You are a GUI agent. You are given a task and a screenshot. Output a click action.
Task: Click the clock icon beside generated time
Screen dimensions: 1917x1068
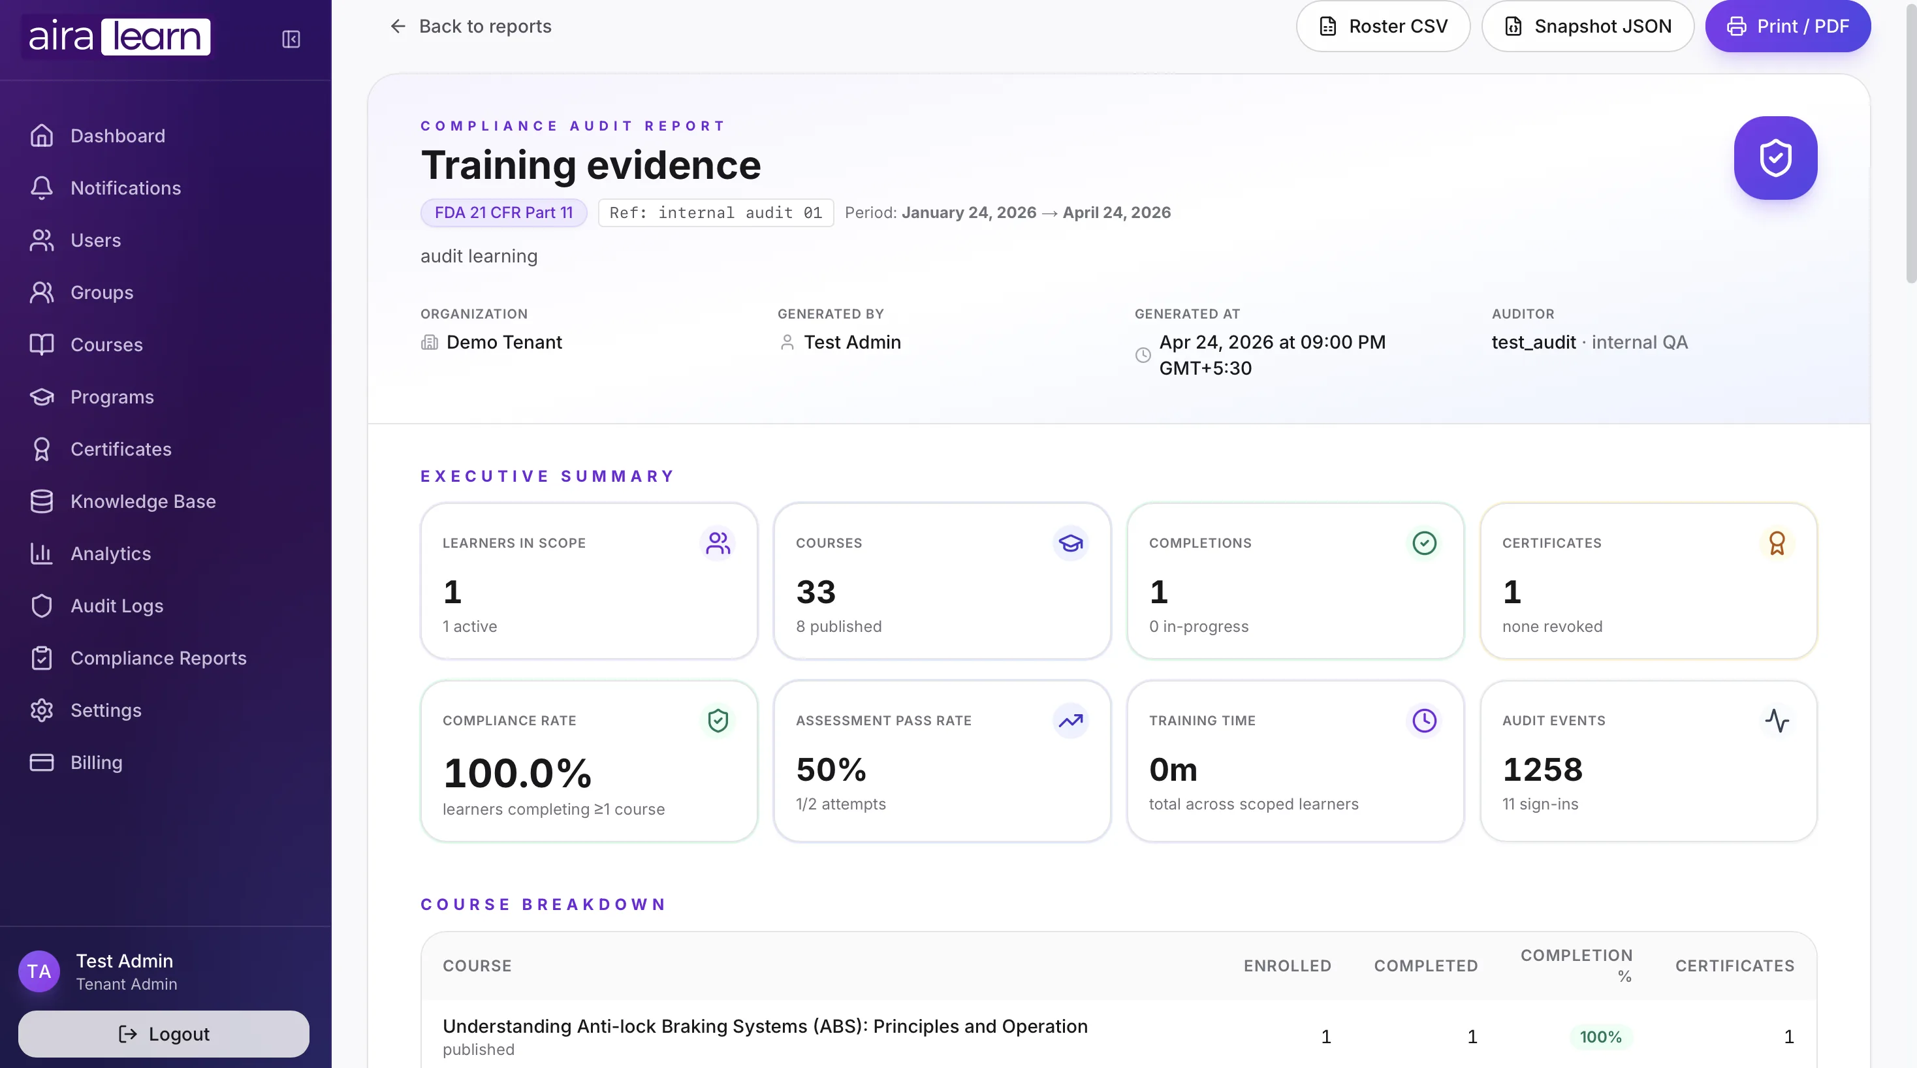point(1143,355)
